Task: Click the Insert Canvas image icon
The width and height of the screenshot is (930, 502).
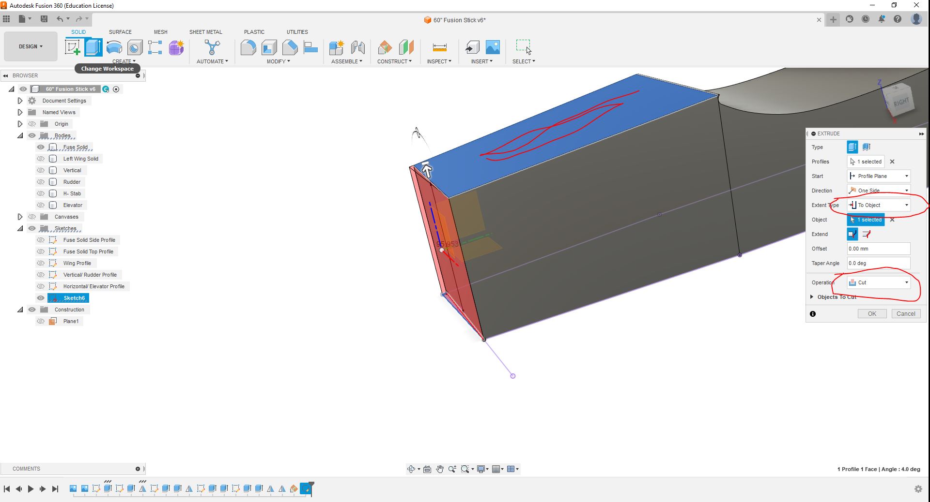Action: tap(493, 47)
